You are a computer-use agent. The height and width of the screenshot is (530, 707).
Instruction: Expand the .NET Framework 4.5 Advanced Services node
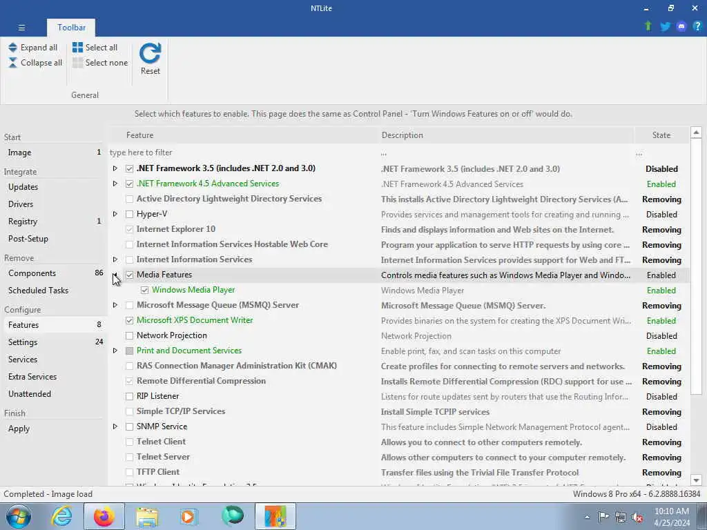[x=115, y=184]
